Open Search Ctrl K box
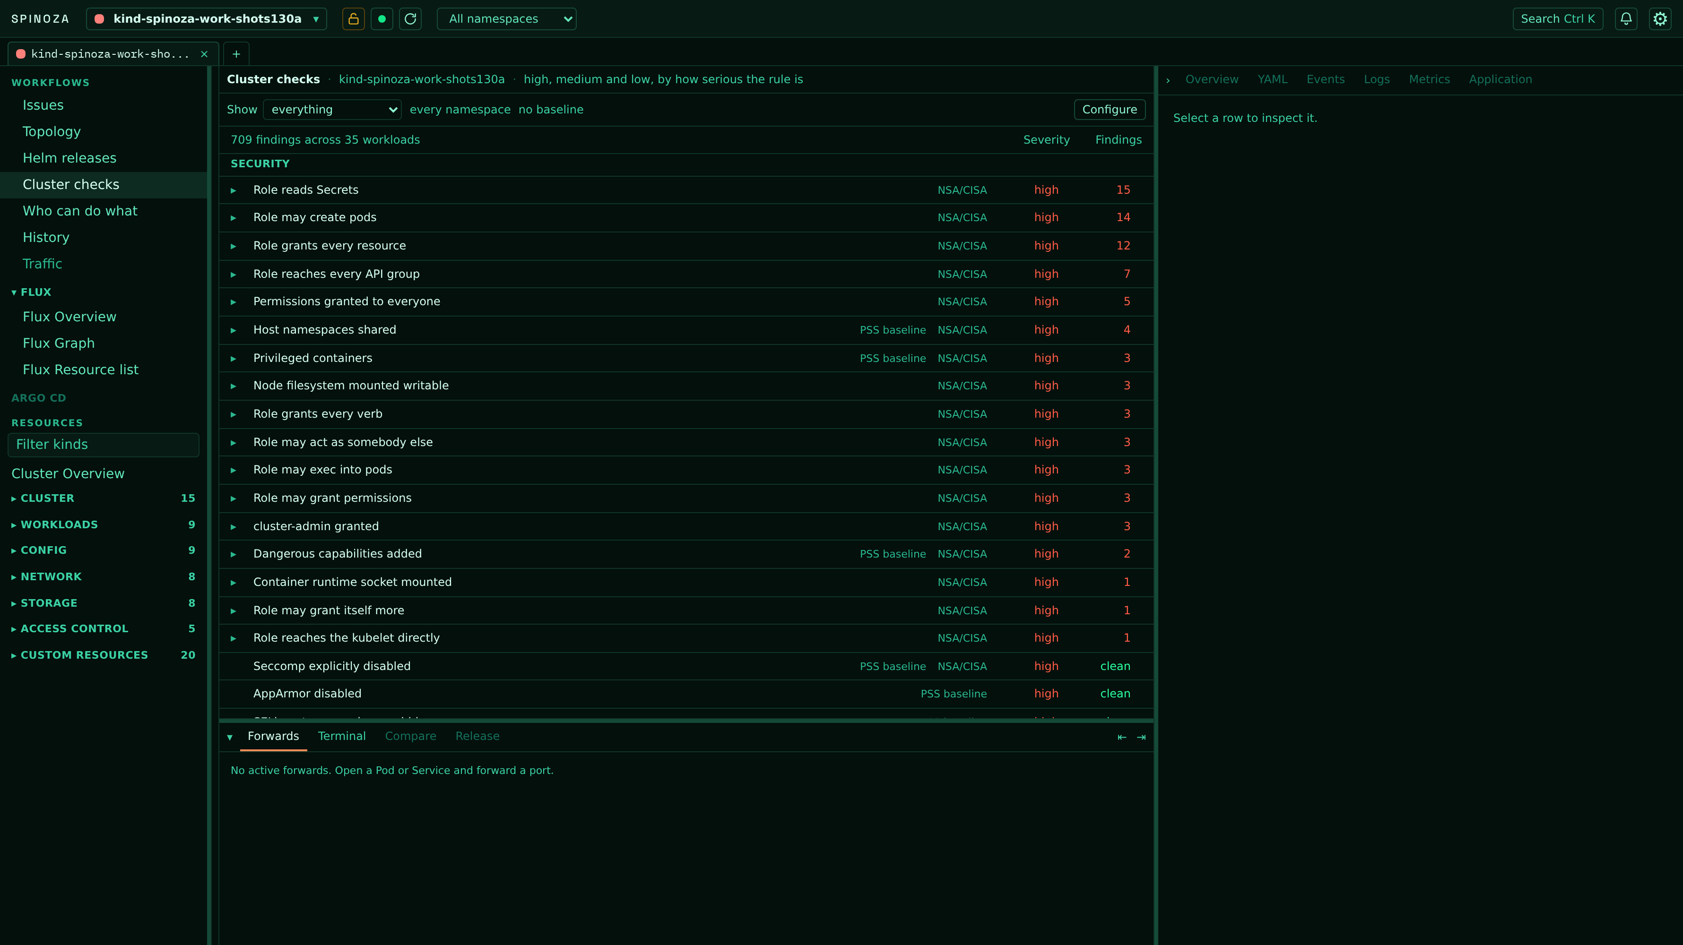Viewport: 1683px width, 945px height. click(x=1558, y=19)
